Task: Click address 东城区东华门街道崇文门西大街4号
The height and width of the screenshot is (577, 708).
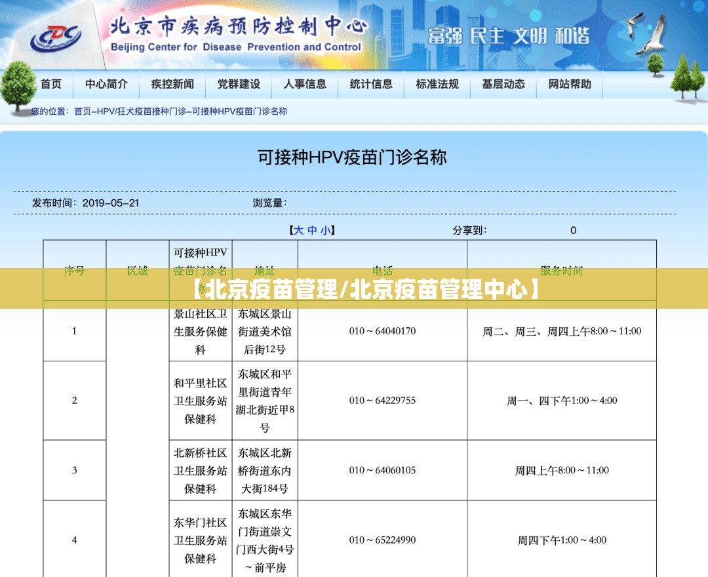Action: 265,540
